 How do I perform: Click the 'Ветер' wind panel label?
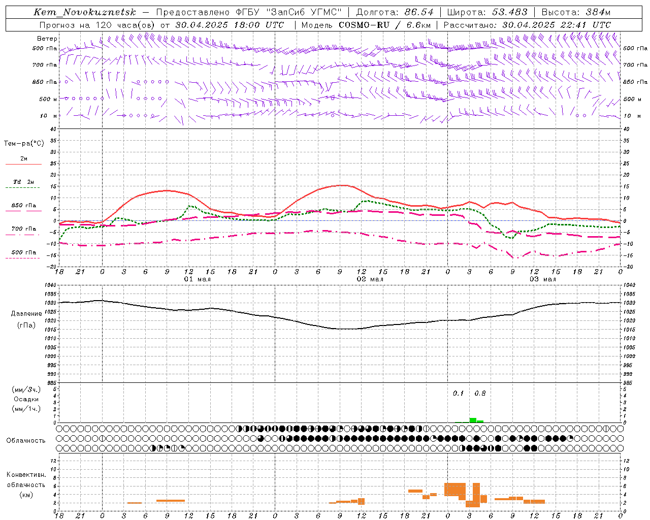(x=47, y=39)
